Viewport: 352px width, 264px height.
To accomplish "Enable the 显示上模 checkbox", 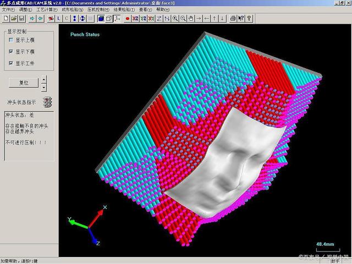I will [11, 40].
